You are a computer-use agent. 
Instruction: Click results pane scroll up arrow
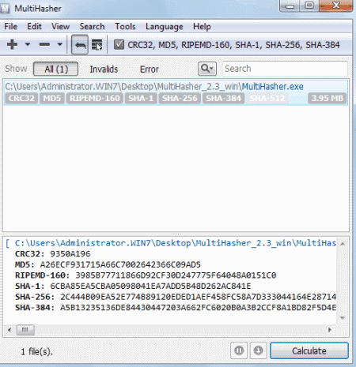point(343,244)
